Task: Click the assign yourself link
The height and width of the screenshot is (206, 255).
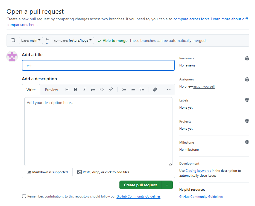Action: pos(204,86)
